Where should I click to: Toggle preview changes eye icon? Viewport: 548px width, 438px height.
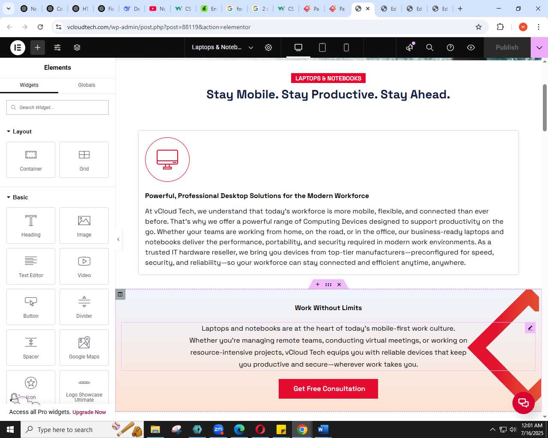(x=471, y=47)
